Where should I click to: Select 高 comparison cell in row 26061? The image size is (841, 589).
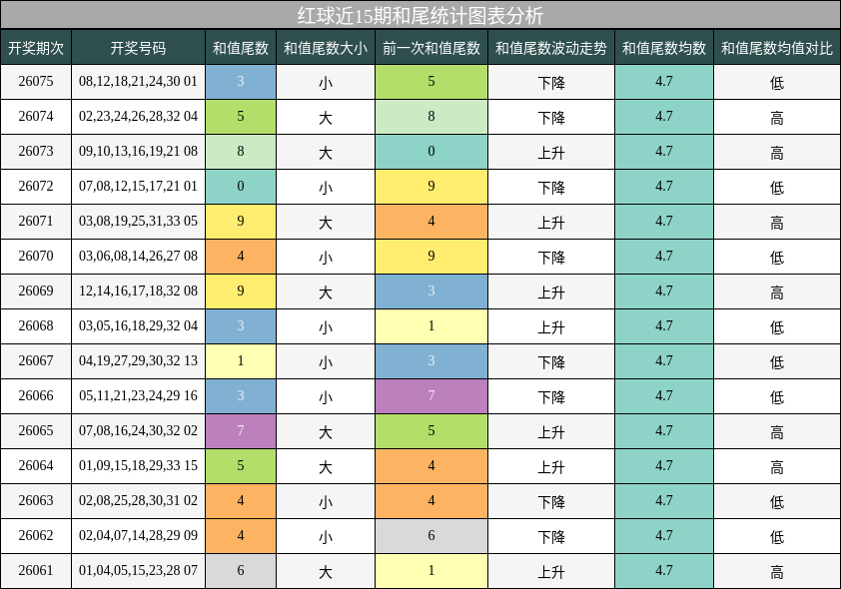(x=777, y=570)
